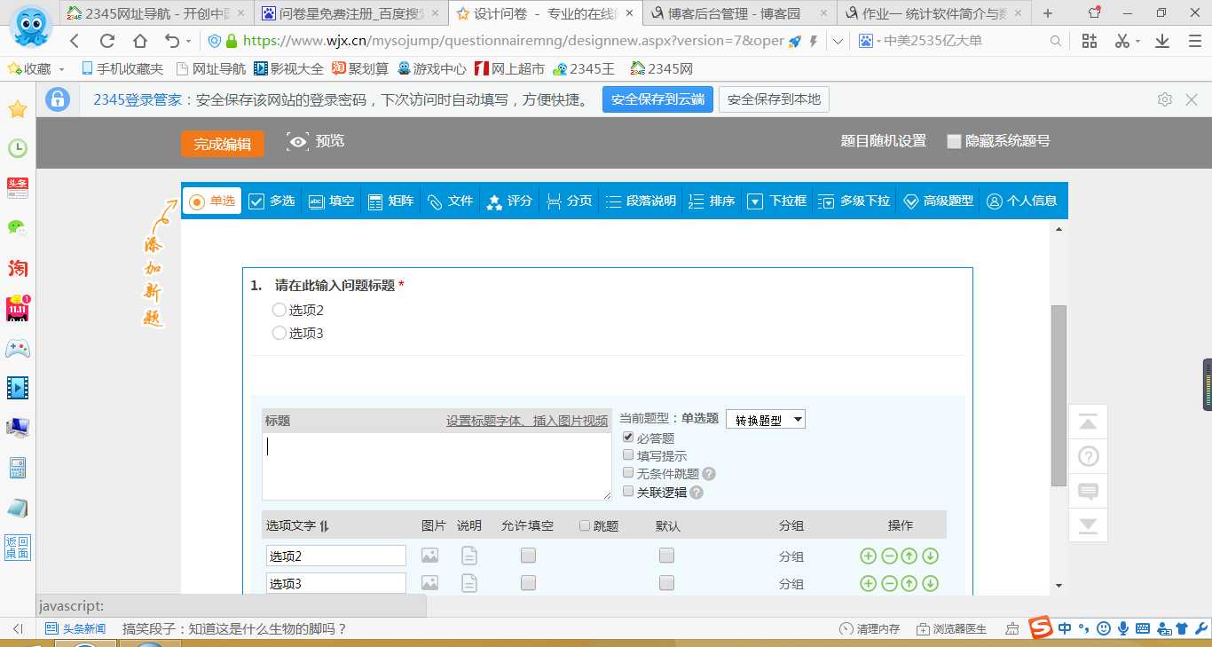The height and width of the screenshot is (647, 1212).
Task: Open a new browser tab
Action: pyautogui.click(x=1048, y=13)
